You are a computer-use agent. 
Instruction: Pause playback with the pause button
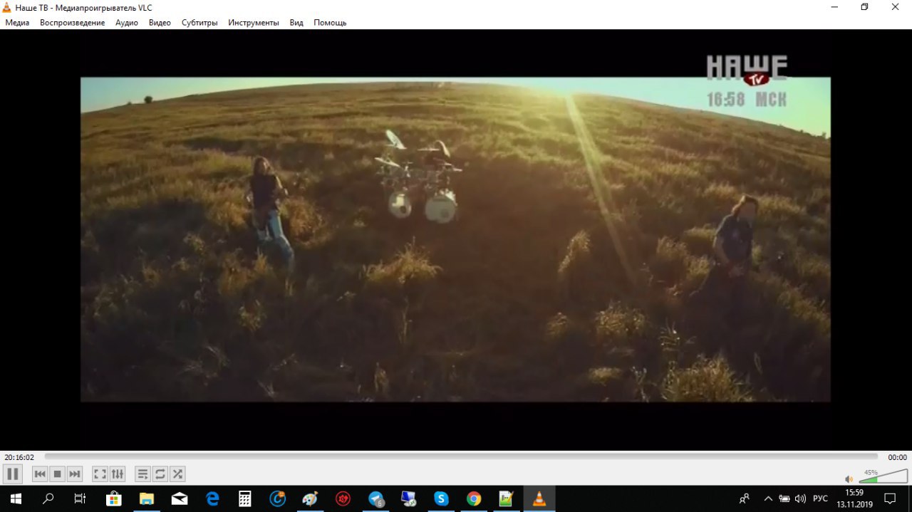(x=13, y=474)
